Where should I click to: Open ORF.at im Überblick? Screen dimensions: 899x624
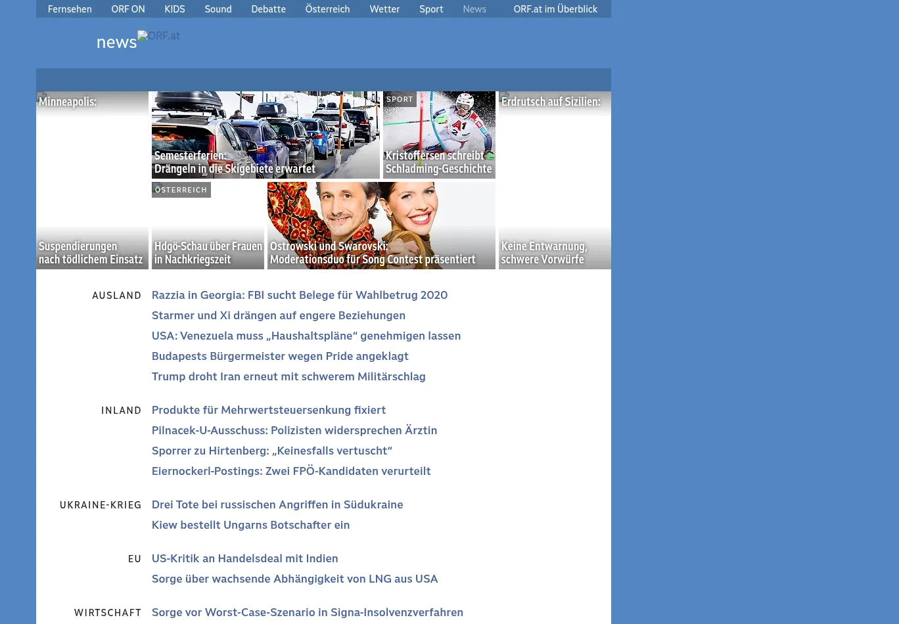click(x=555, y=9)
